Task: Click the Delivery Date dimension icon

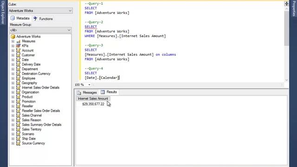Action: click(x=18, y=64)
